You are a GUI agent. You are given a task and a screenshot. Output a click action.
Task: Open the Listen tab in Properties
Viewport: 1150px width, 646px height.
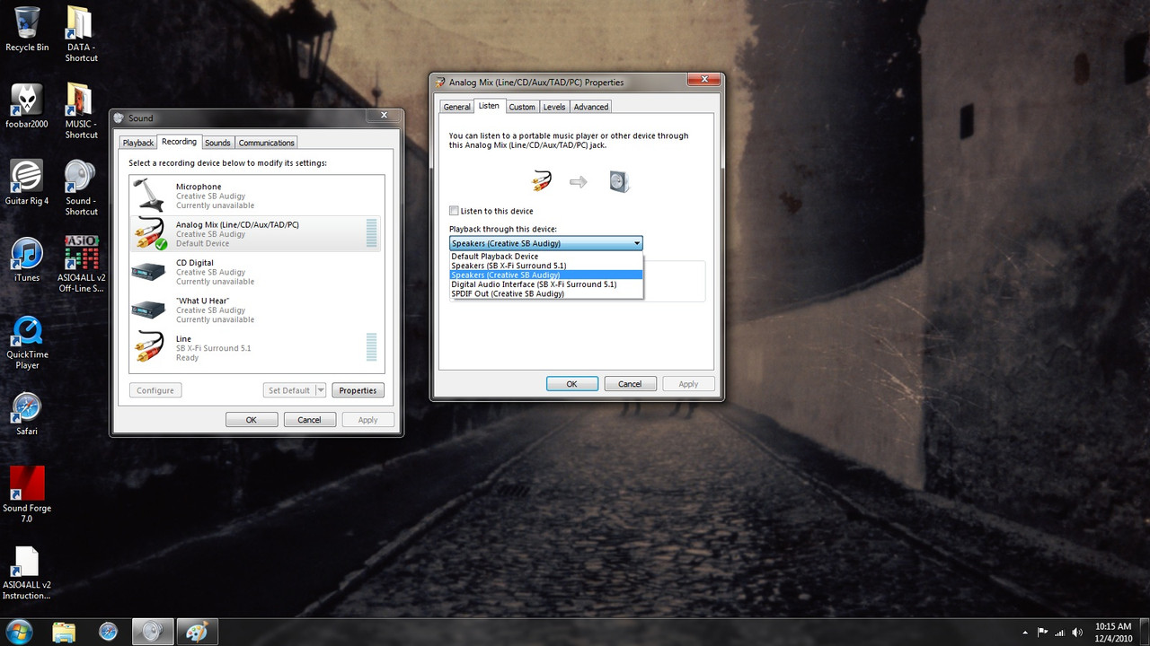tap(489, 106)
